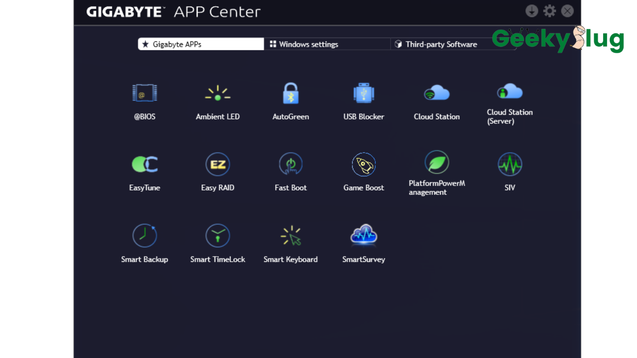Switch to the Windows settings tab

pyautogui.click(x=326, y=44)
